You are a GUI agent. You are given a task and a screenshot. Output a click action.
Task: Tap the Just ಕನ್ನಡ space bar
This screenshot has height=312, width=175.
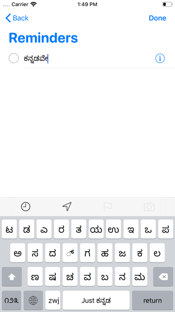pyautogui.click(x=96, y=300)
